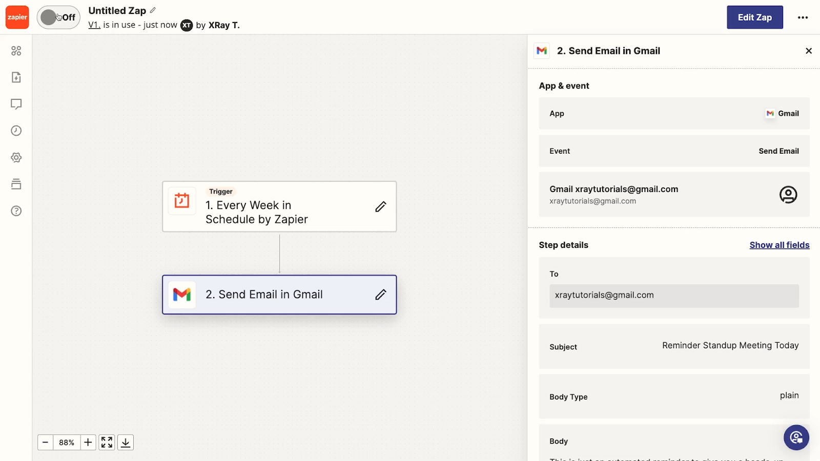
Task: Click the Body Type plain row
Action: pyautogui.click(x=674, y=396)
